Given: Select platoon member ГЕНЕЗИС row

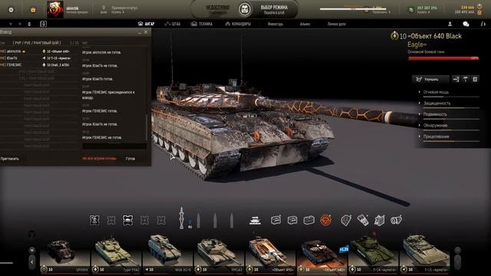Looking at the screenshot, I should (39, 64).
